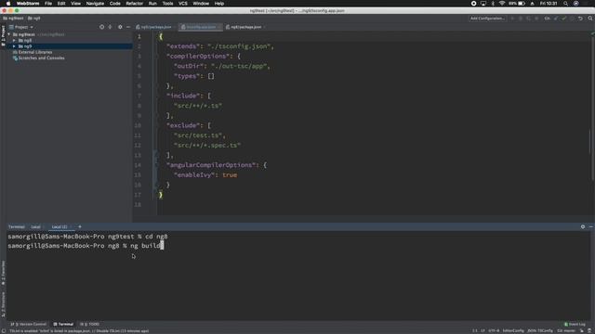The width and height of the screenshot is (595, 334).
Task: Expand the ng9 folder arrow
Action: click(x=14, y=46)
